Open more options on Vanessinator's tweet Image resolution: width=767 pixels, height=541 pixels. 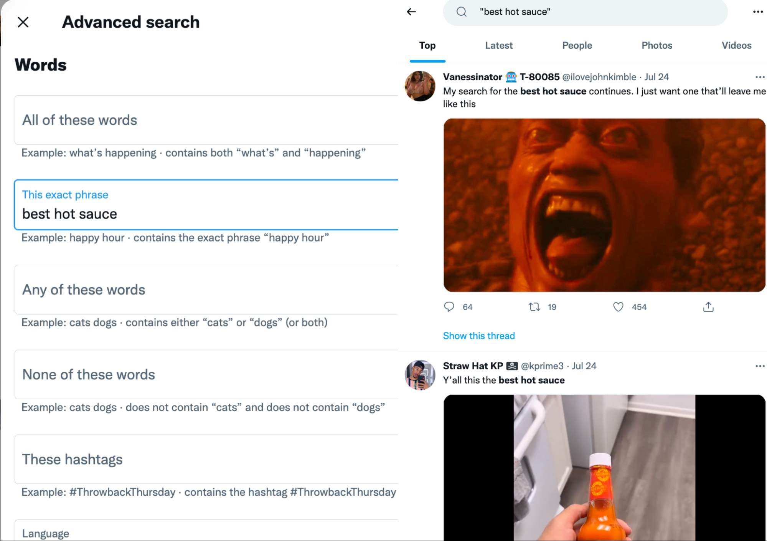point(760,77)
